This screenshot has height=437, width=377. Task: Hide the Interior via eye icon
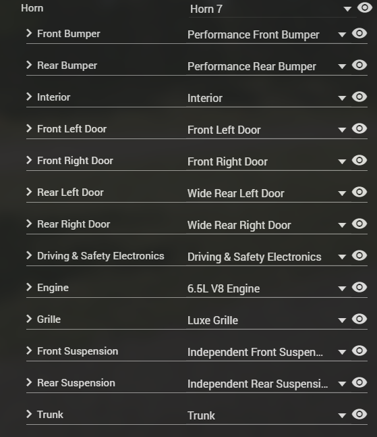(359, 97)
